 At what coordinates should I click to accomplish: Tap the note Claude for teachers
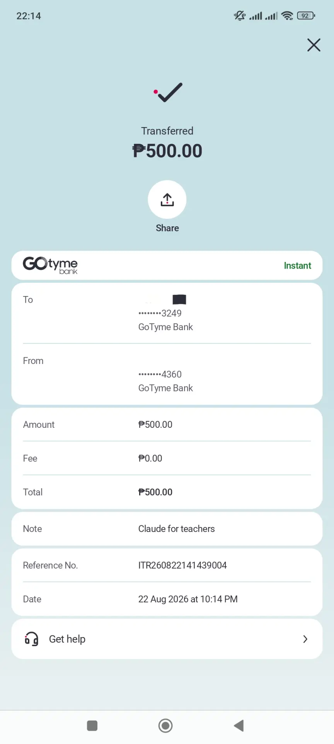click(176, 529)
